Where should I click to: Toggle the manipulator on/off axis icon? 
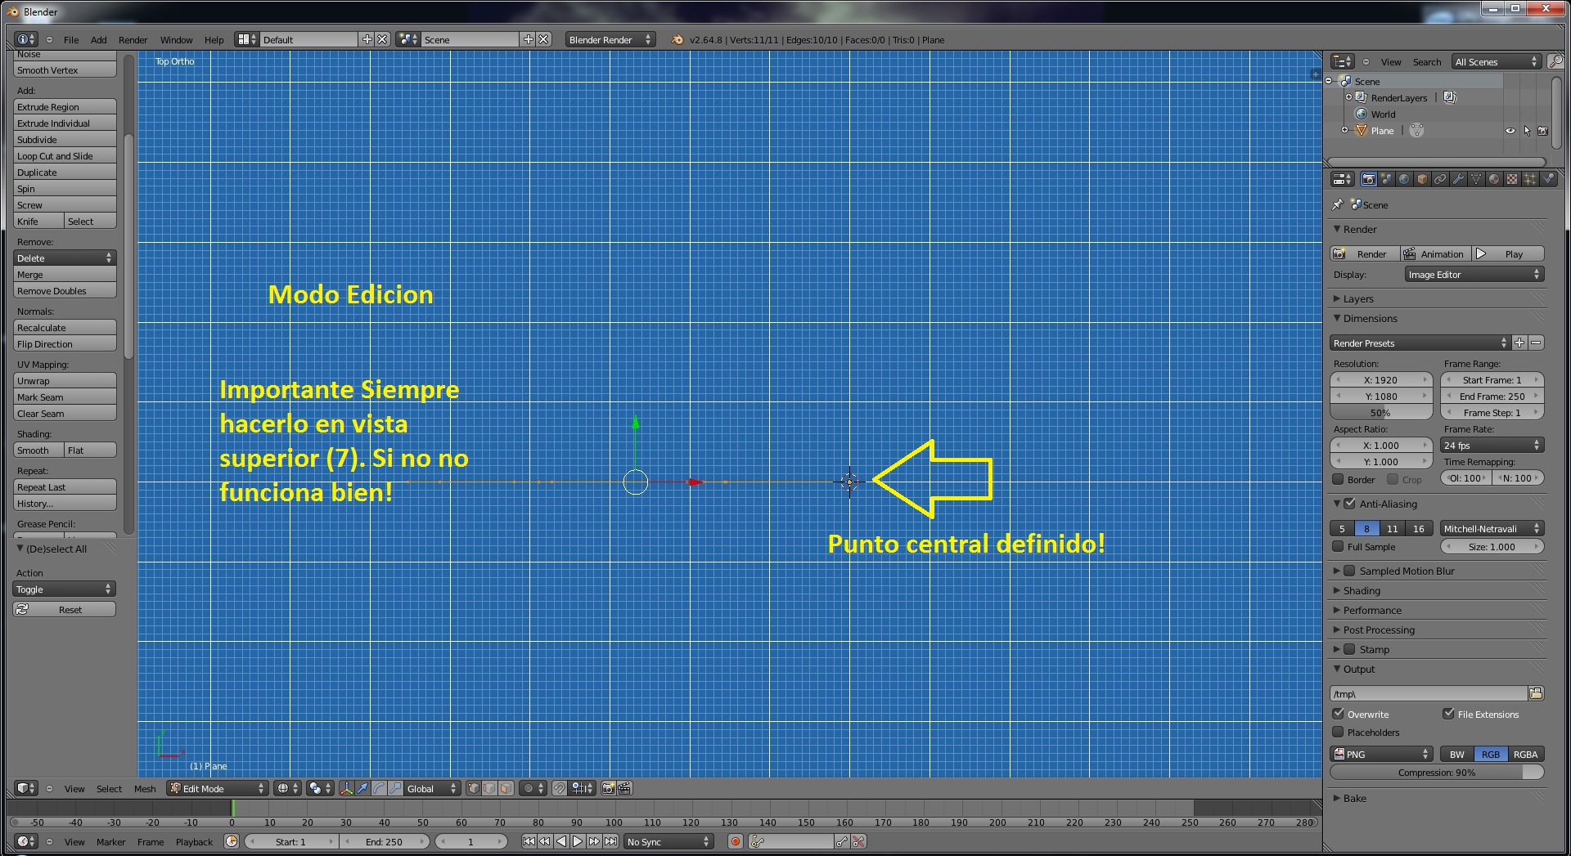click(x=346, y=788)
